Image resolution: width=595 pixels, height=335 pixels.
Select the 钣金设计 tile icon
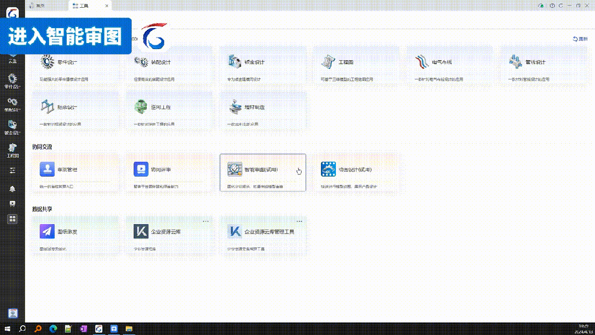[235, 62]
